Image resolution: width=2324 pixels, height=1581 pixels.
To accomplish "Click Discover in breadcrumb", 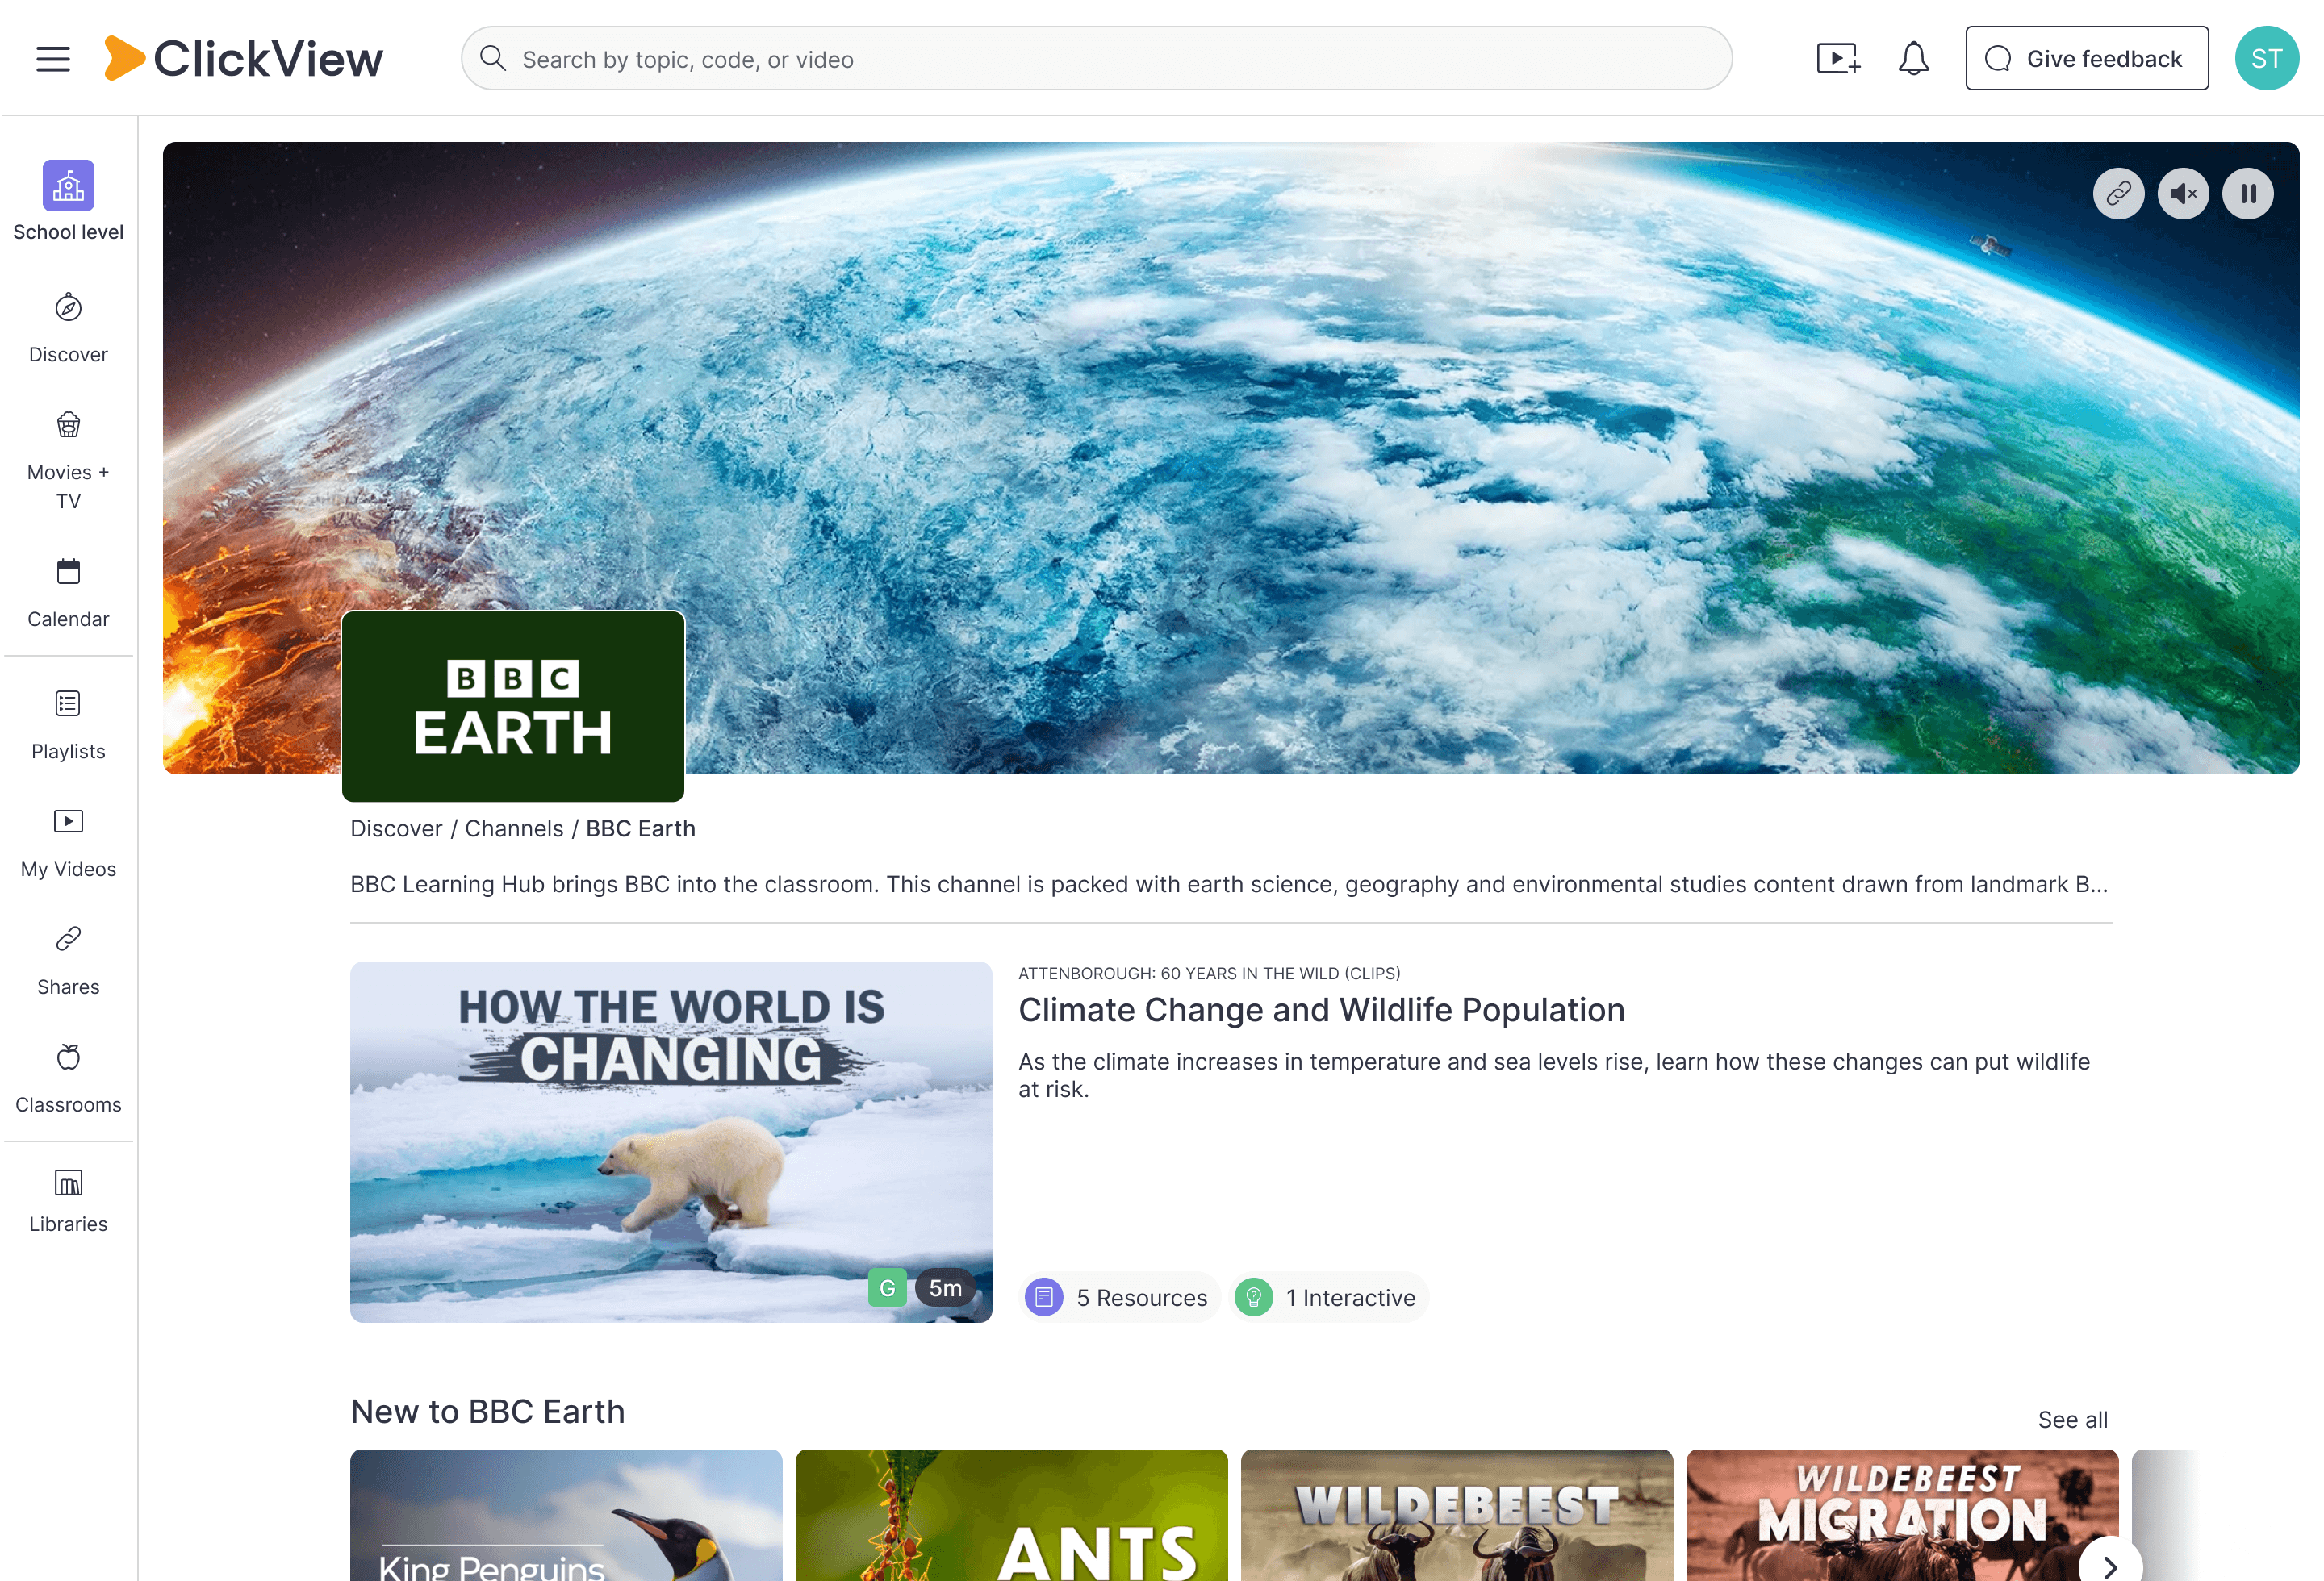I will pyautogui.click(x=396, y=828).
